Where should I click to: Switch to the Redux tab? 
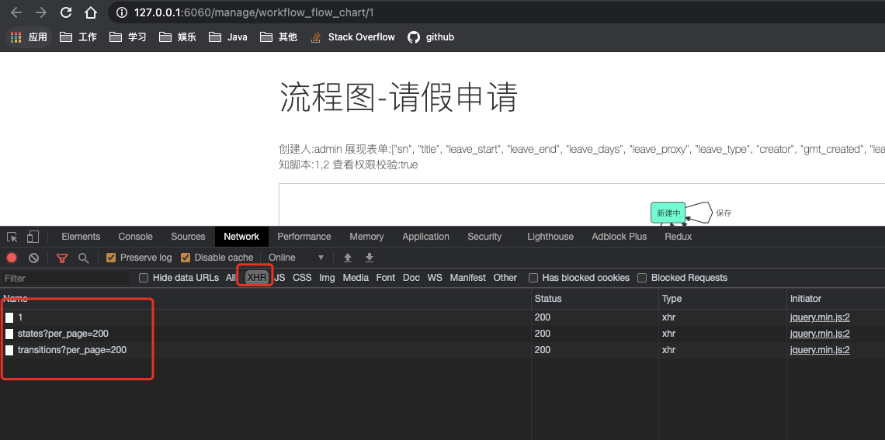[678, 237]
